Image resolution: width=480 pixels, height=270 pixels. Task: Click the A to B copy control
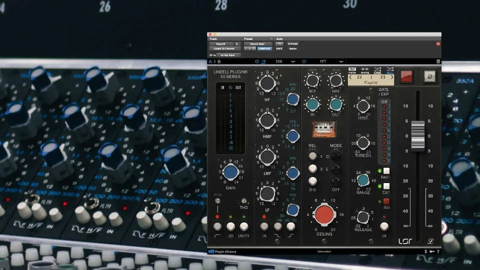click(x=214, y=61)
